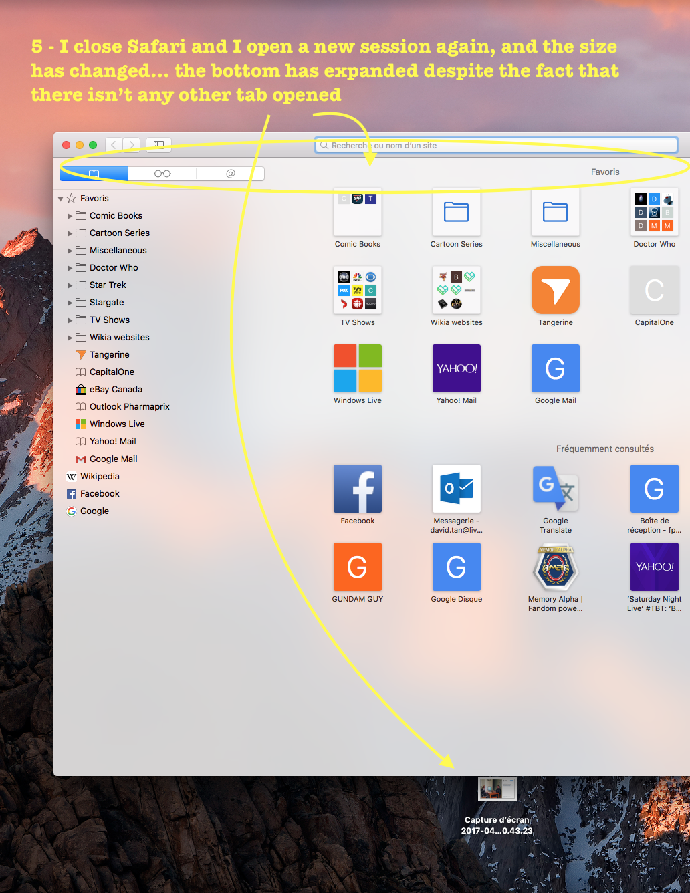Open the Yahoo! Mail favorites tile
690x893 pixels.
(x=457, y=368)
